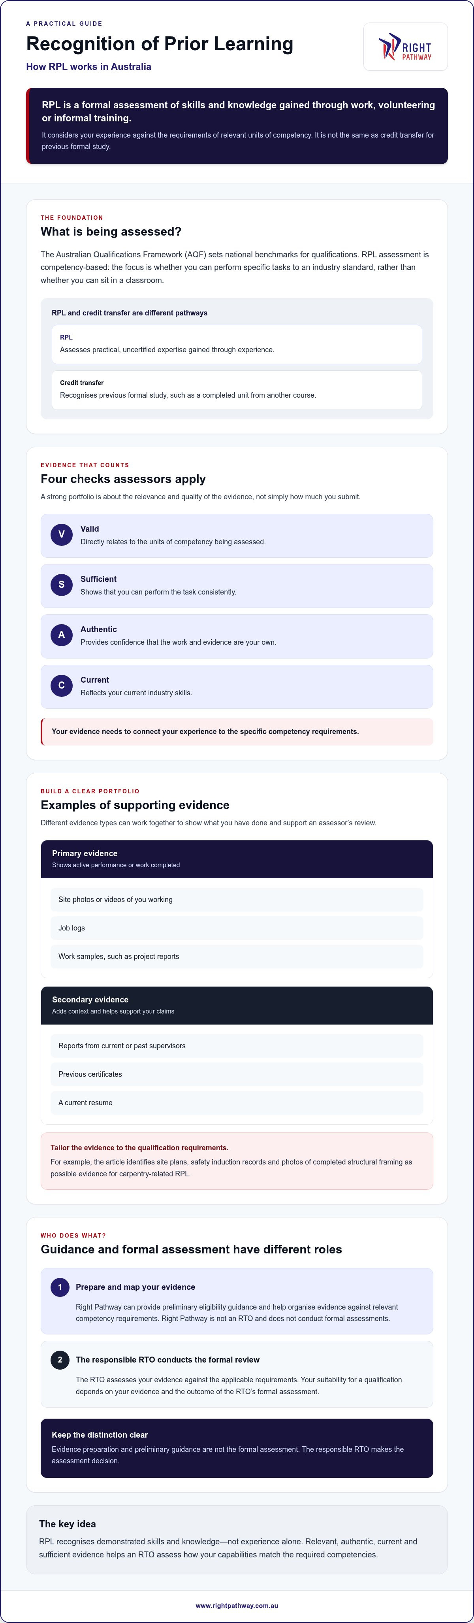Click the C circle icon for Current
This screenshot has width=474, height=1623.
(x=61, y=685)
